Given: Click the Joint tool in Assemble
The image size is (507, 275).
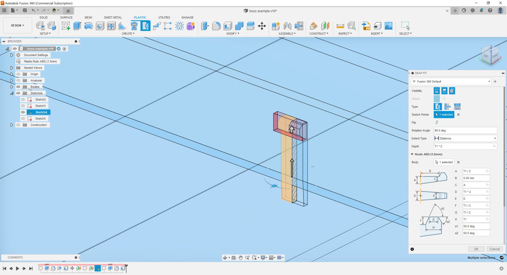Looking at the screenshot, I should (x=287, y=26).
